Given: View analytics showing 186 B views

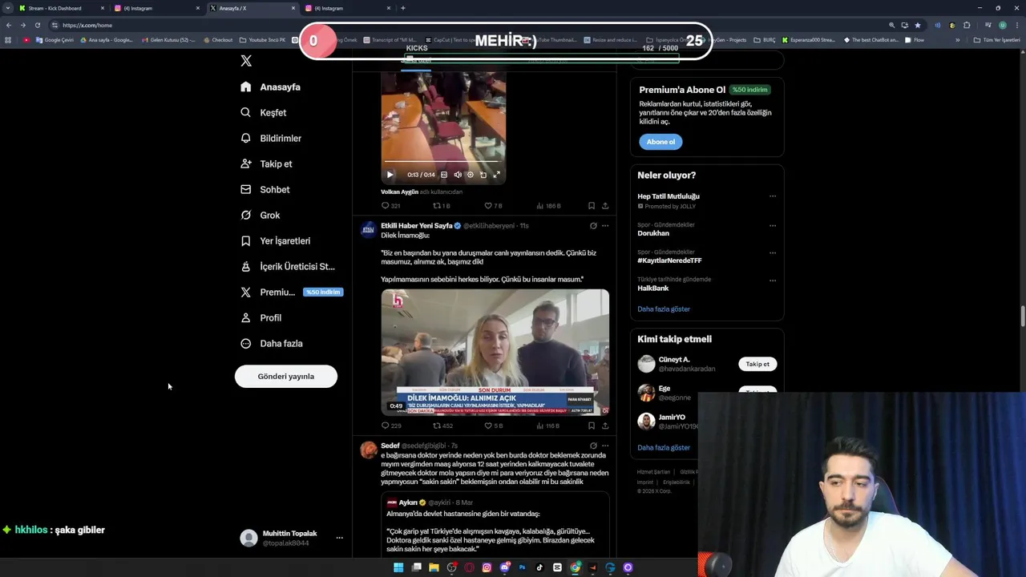Looking at the screenshot, I should (x=548, y=206).
